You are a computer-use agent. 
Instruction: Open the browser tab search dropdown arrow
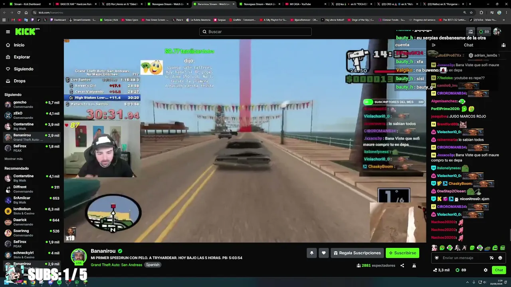[4, 4]
